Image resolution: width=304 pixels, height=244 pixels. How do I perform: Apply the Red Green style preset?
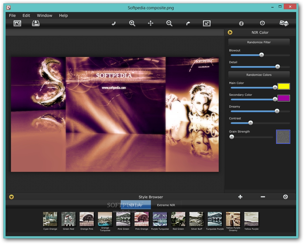point(178,219)
